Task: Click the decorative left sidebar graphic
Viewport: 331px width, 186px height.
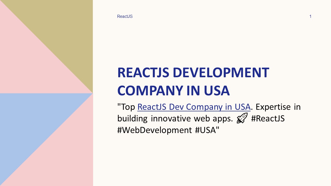Action: pyautogui.click(x=47, y=93)
